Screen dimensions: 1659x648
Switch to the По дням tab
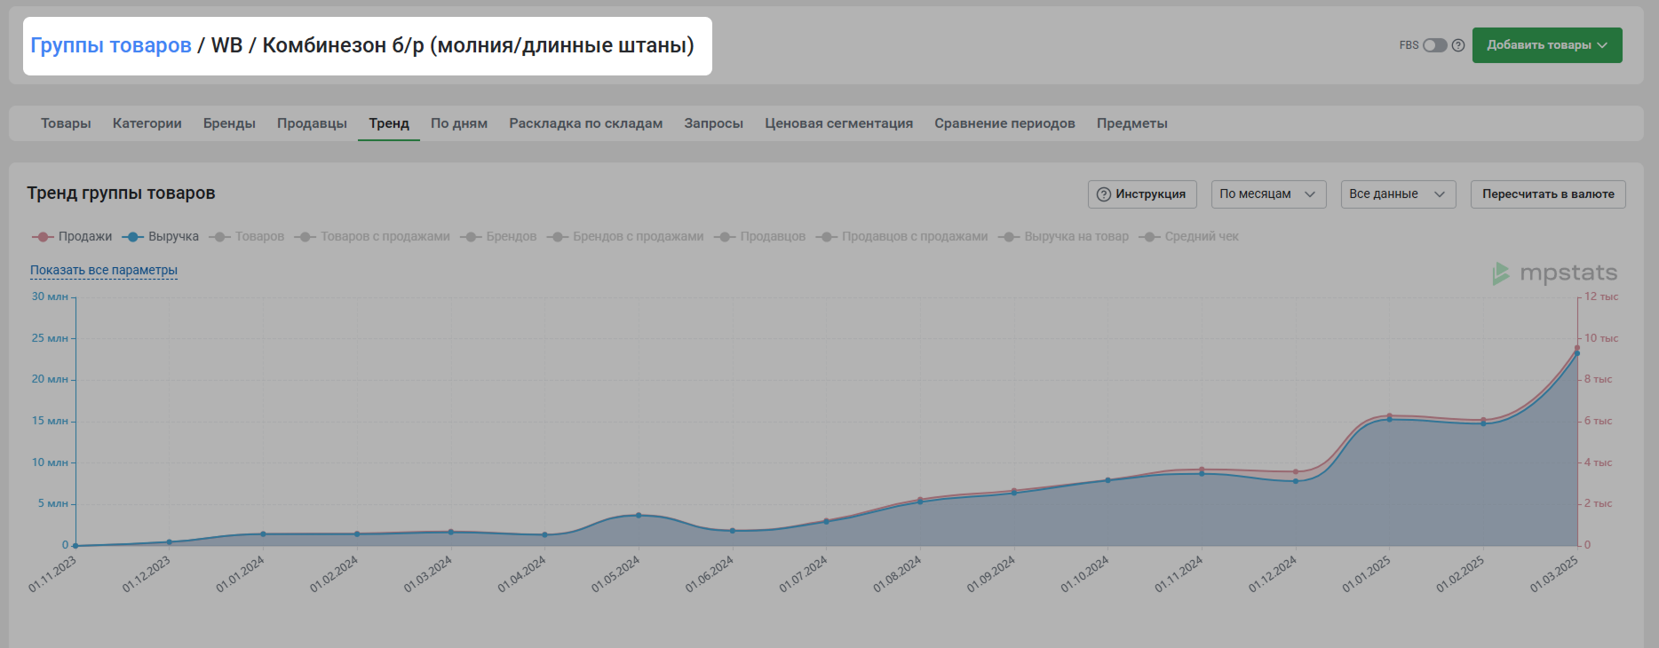458,123
